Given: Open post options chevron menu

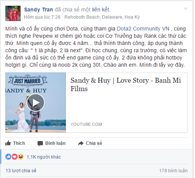Looking at the screenshot, I should 185,8.
